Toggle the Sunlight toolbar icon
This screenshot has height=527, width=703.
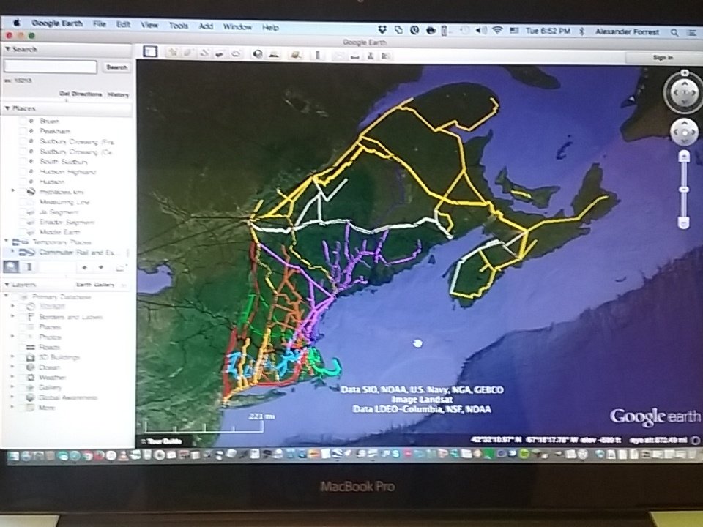pyautogui.click(x=274, y=54)
